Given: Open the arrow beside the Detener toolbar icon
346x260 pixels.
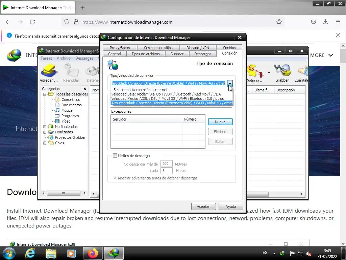Looking at the screenshot, I should click(269, 73).
